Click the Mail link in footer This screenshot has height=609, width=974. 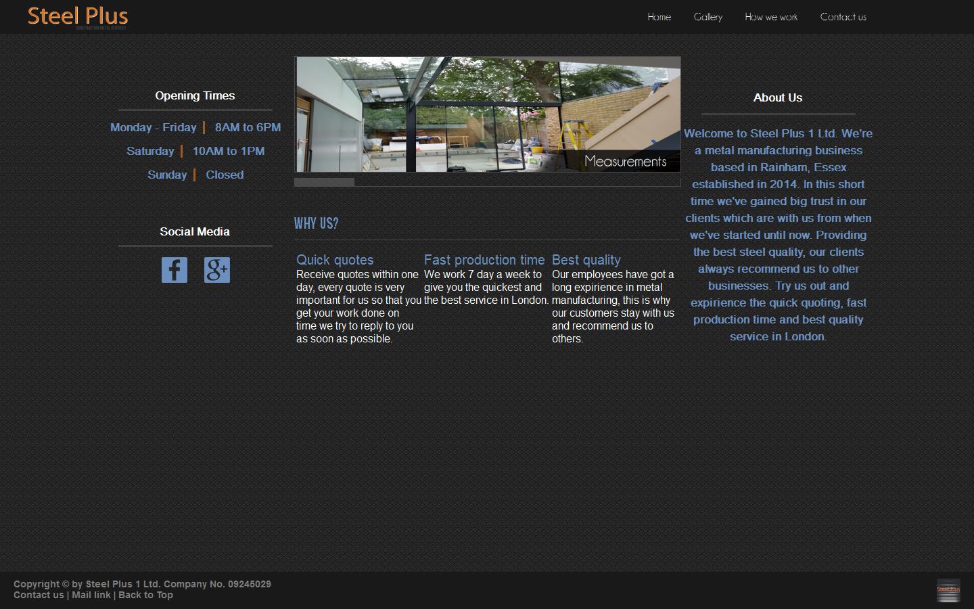click(x=91, y=595)
